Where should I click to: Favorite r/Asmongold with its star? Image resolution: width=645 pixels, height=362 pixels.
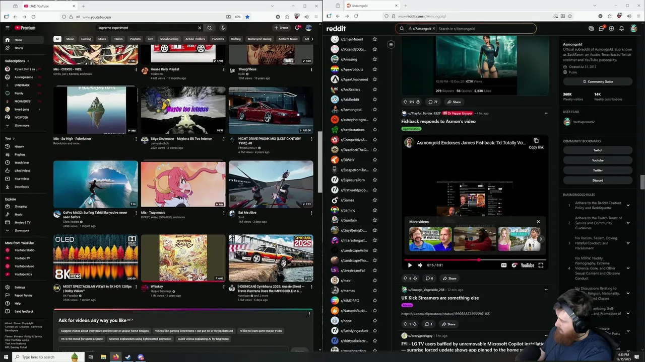(374, 110)
